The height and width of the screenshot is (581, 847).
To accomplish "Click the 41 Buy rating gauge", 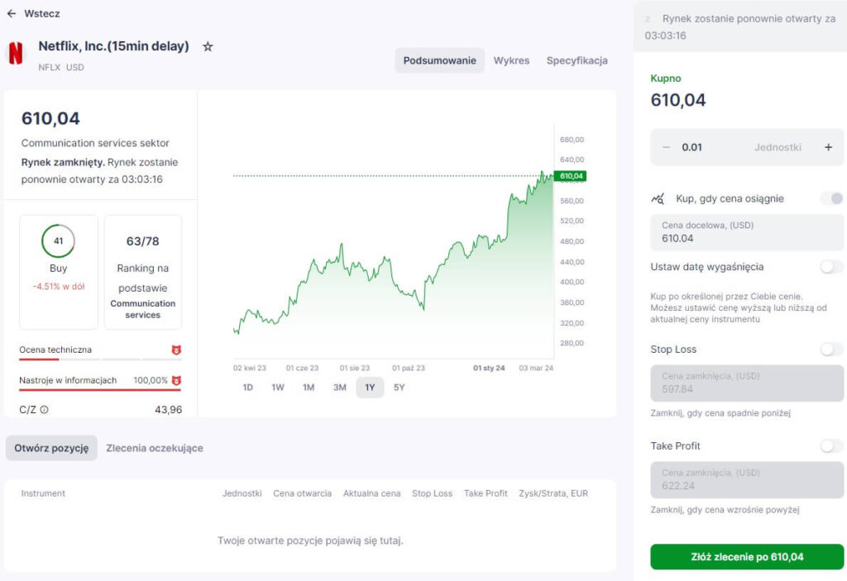I will click(x=58, y=240).
